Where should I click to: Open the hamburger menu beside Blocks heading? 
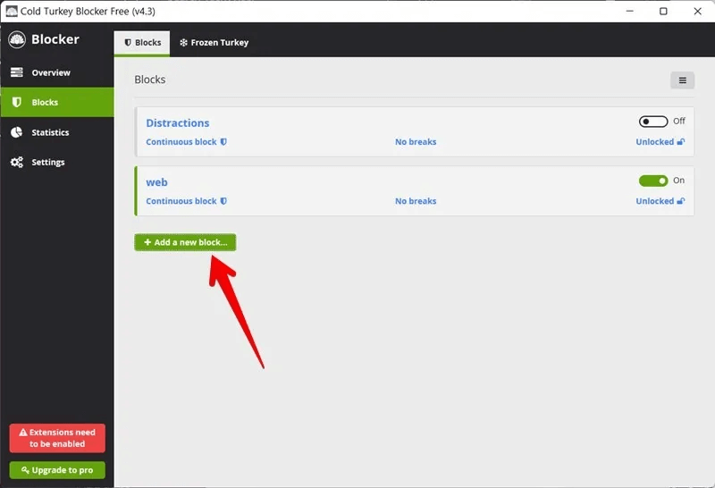tap(682, 80)
